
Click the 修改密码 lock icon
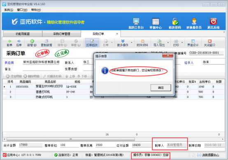coord(175,21)
